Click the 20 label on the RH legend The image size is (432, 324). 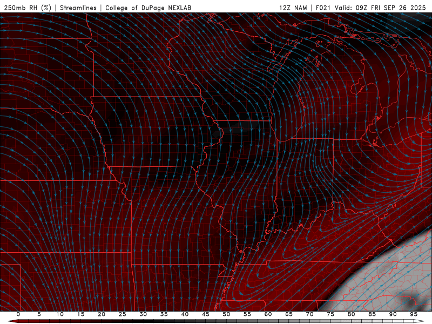pos(102,314)
